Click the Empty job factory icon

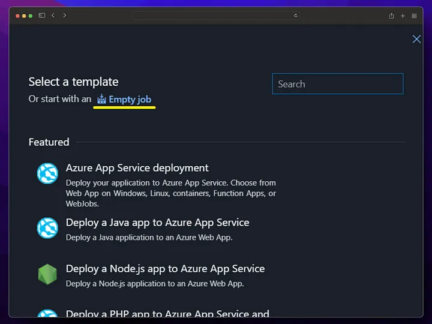pyautogui.click(x=101, y=99)
